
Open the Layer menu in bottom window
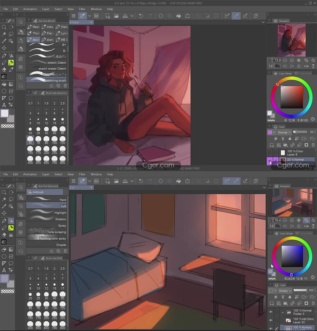coord(45,174)
